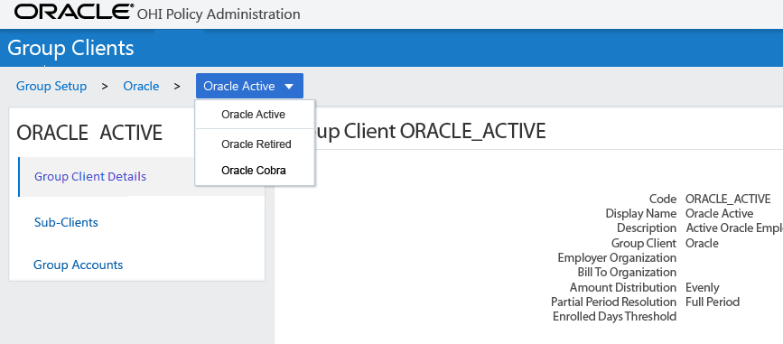Screen dimensions: 783x344
Task: Click the dropdown arrow beside Oracle Active
Action: point(289,87)
